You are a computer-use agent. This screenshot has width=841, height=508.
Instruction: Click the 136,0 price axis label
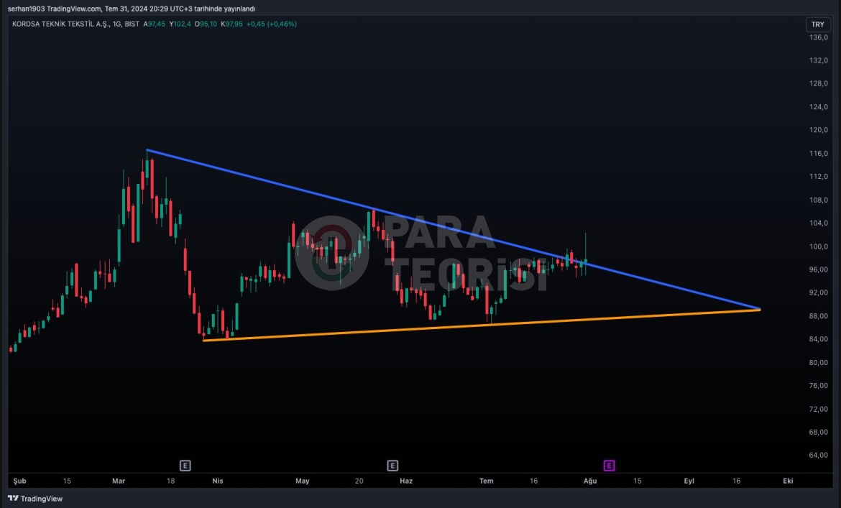tap(819, 37)
